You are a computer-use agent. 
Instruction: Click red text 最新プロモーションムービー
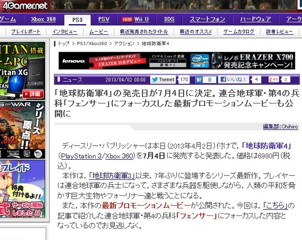click(146, 205)
